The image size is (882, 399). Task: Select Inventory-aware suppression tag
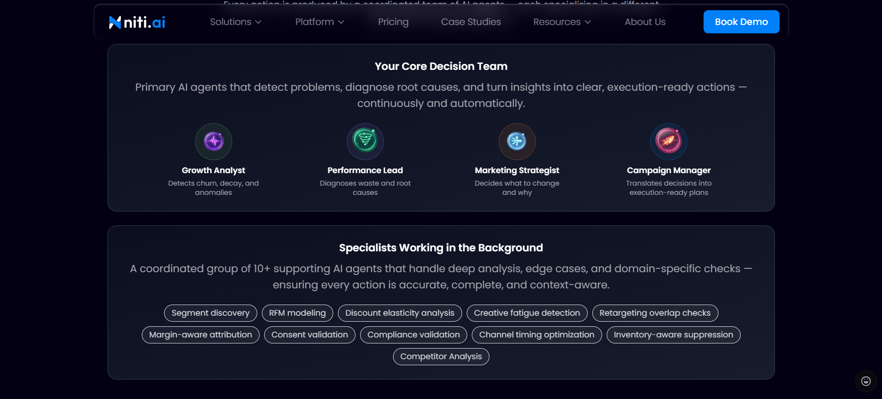pyautogui.click(x=673, y=335)
